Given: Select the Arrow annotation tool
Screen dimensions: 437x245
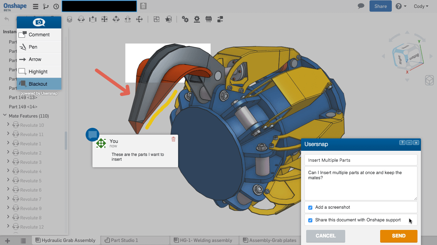Looking at the screenshot, I should tap(34, 59).
